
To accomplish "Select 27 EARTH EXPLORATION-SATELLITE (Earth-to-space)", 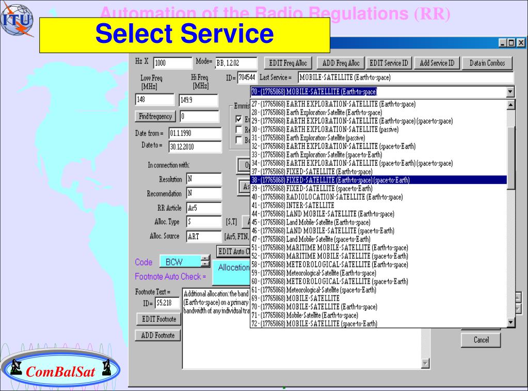I will click(379, 104).
